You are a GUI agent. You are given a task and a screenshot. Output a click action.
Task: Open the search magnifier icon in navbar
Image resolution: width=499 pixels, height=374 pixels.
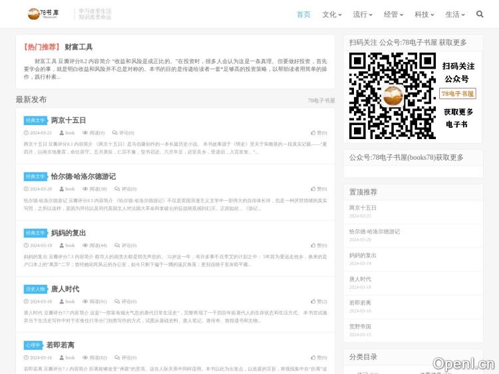(480, 14)
